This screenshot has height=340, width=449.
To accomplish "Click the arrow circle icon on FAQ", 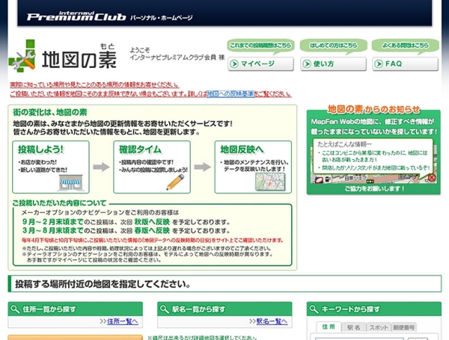I will click(x=379, y=64).
